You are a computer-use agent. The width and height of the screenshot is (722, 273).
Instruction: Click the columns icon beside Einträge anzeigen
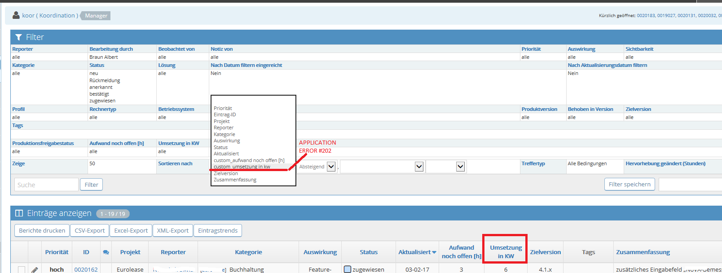(19, 213)
